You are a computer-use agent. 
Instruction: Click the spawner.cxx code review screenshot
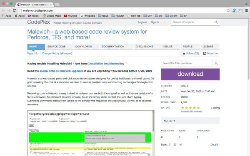tap(91, 133)
